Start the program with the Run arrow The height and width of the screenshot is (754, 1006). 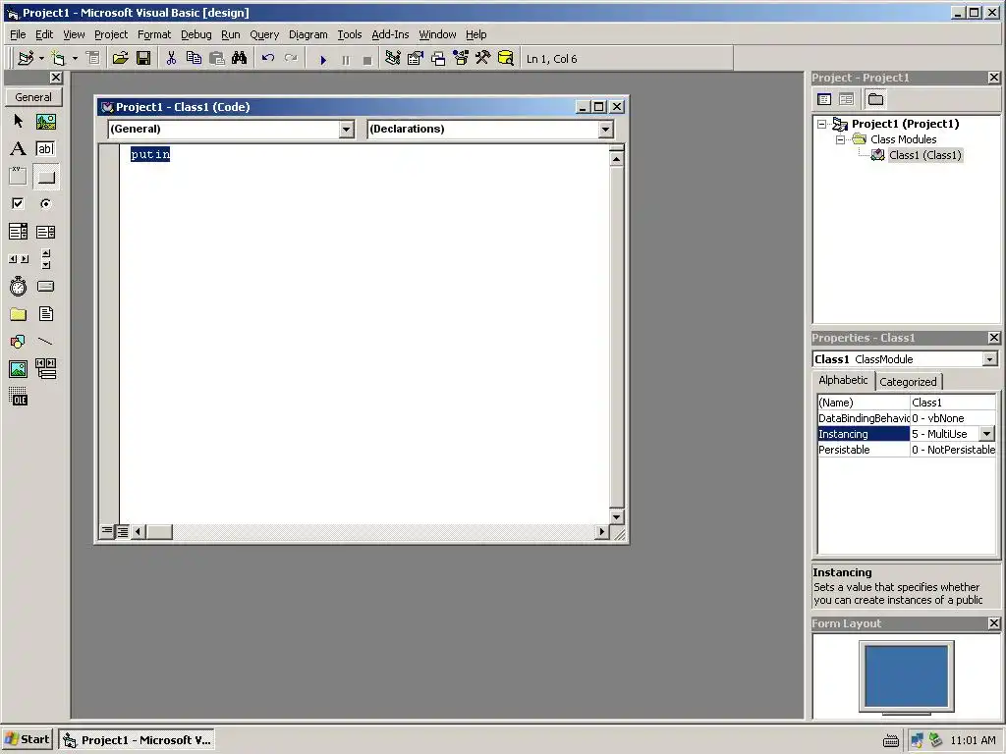(x=323, y=60)
